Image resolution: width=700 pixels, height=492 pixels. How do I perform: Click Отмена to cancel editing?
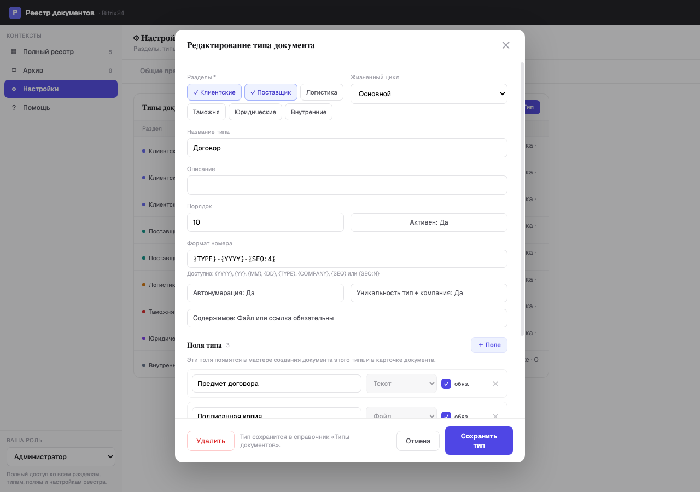pos(418,441)
